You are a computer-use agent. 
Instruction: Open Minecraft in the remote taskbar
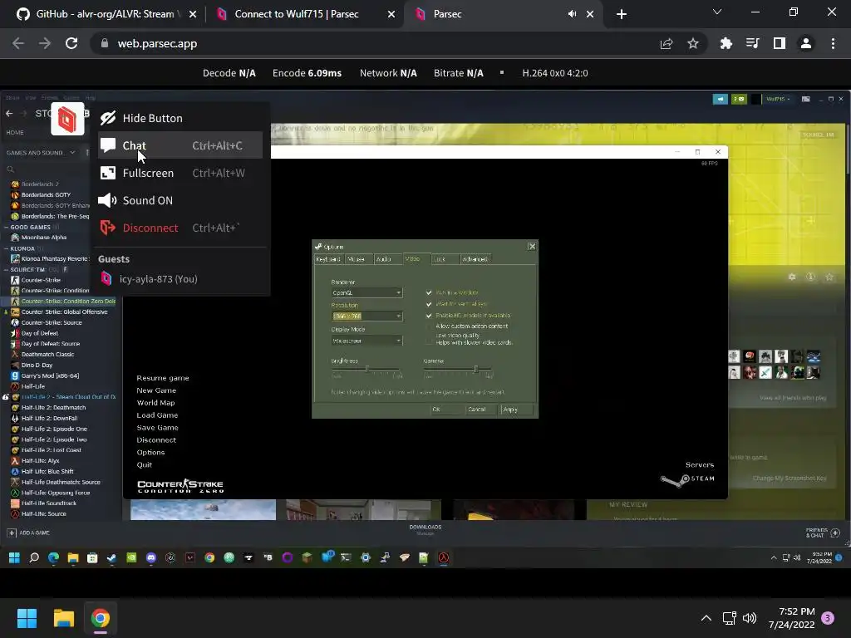[x=307, y=557]
